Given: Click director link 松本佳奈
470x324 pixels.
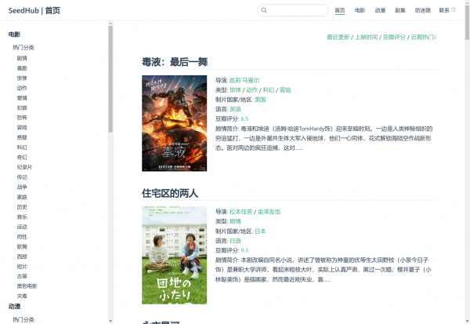Looking at the screenshot, I should (x=241, y=212).
